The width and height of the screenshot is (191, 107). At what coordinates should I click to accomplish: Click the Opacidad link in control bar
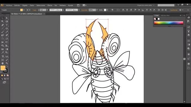pos(84,10)
